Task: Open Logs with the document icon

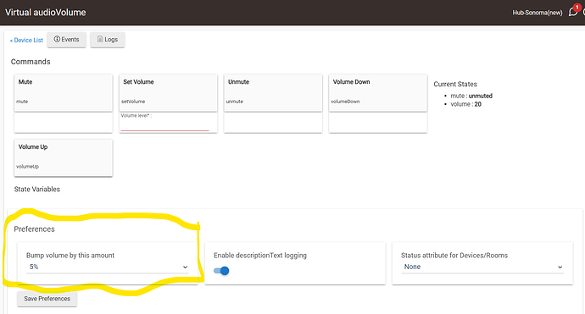Action: (108, 40)
